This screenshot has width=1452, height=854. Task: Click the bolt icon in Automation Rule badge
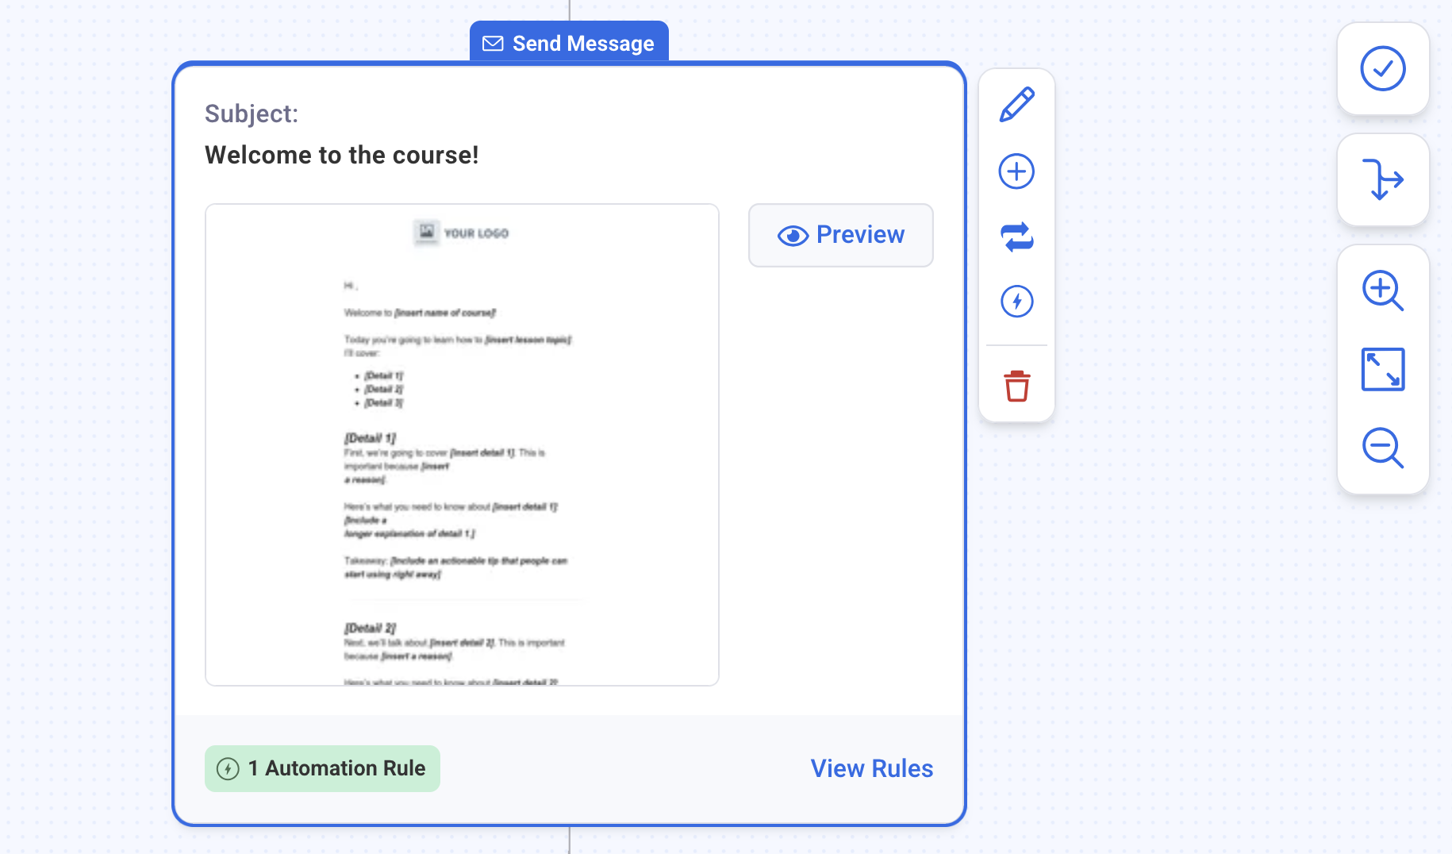(228, 769)
